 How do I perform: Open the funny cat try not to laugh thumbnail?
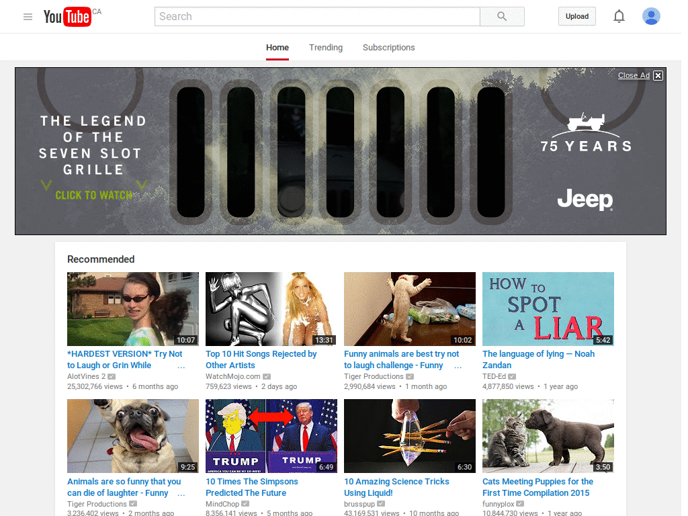pos(410,309)
